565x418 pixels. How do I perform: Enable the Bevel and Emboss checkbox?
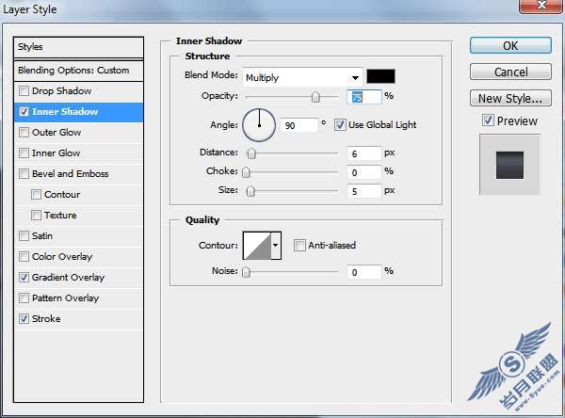point(24,173)
